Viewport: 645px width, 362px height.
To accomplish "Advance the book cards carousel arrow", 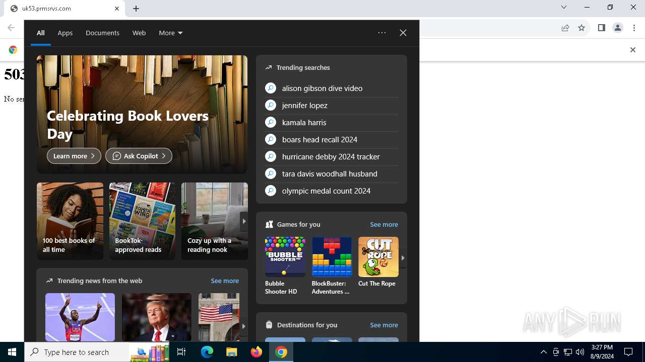I will point(244,221).
